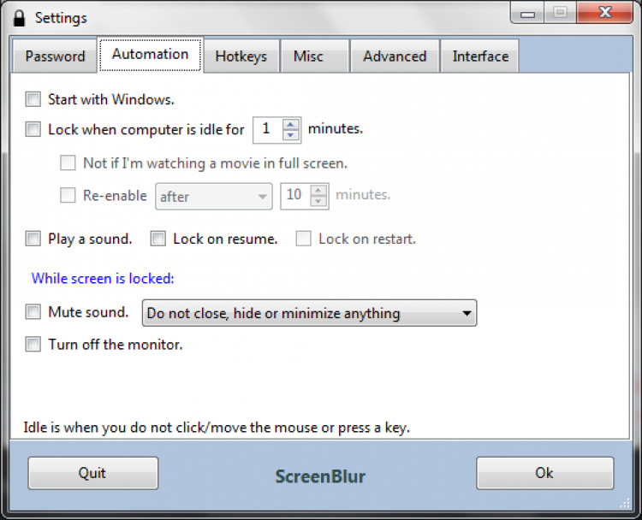
Task: Enable Lock on resume checkbox
Action: coord(158,239)
